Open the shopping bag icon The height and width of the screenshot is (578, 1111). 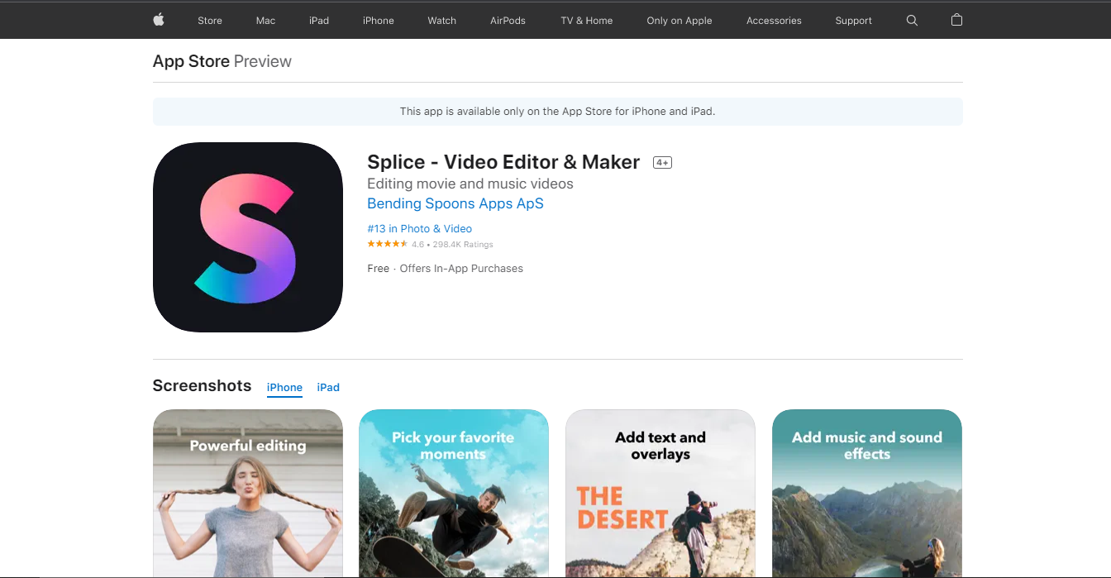point(956,20)
